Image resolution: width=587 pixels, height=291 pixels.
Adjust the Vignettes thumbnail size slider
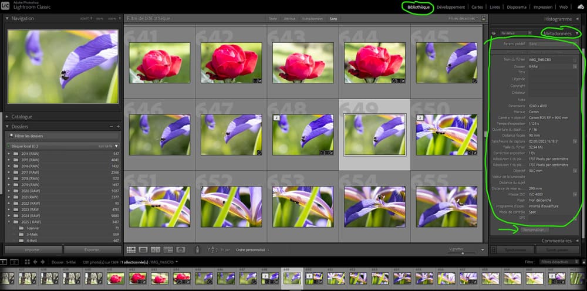pyautogui.click(x=462, y=252)
